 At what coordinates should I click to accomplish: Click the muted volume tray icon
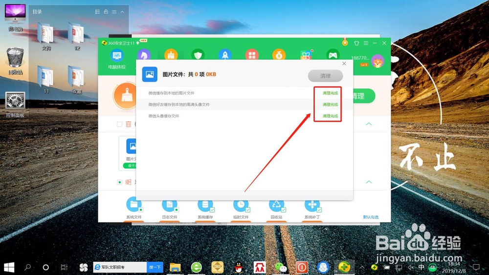tap(411, 267)
